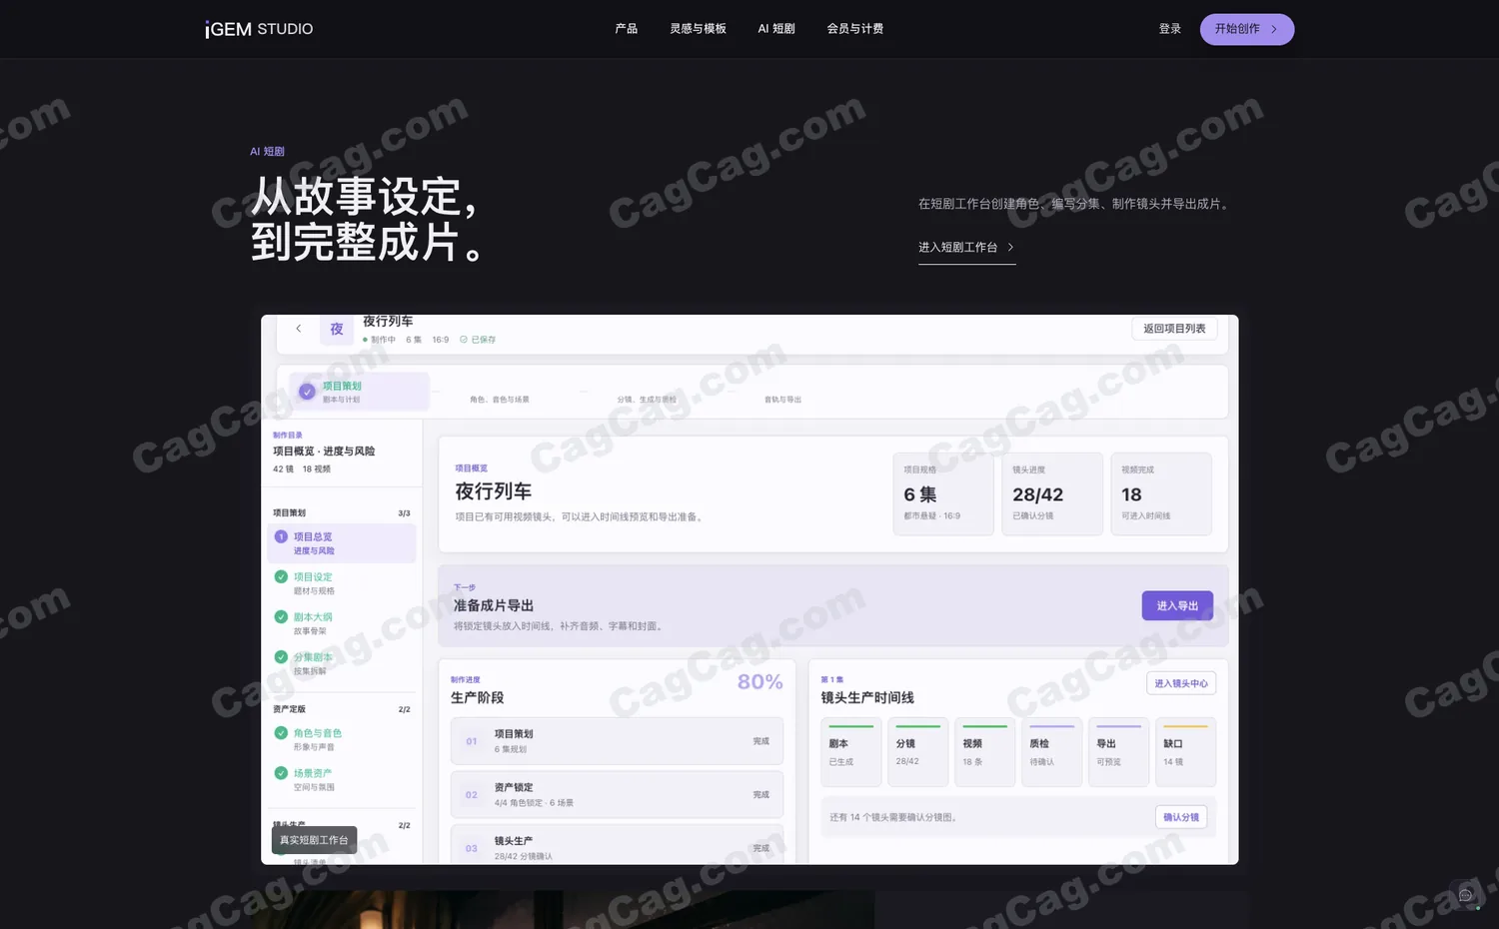Open the 灵感与模板 menu
1499x929 pixels.
pos(698,29)
